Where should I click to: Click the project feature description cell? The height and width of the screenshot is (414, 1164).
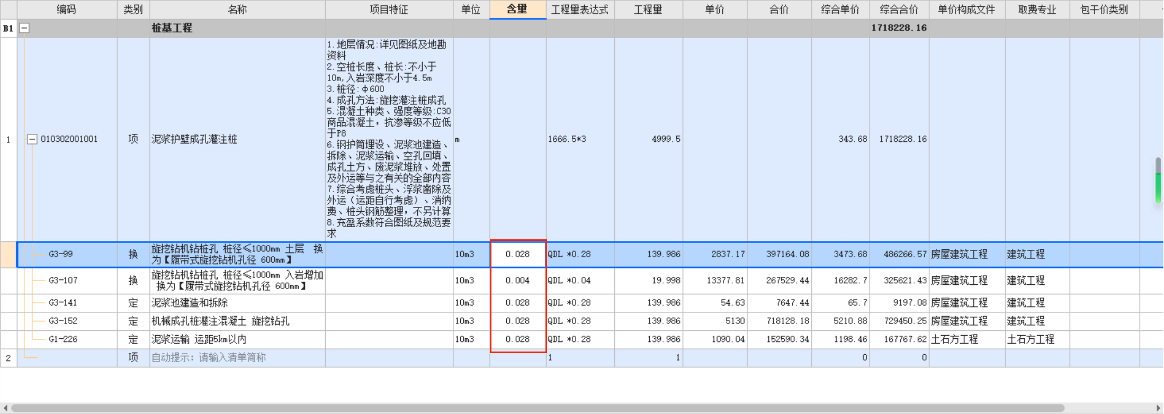click(x=389, y=139)
